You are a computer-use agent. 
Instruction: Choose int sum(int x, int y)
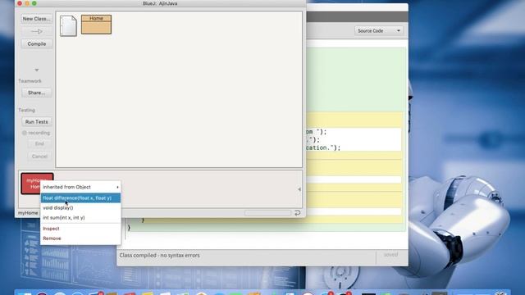[80, 217]
